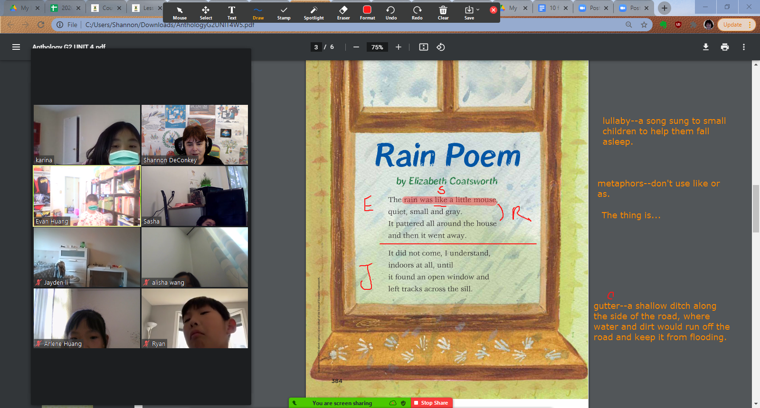
Task: Redo the annotation
Action: [417, 13]
